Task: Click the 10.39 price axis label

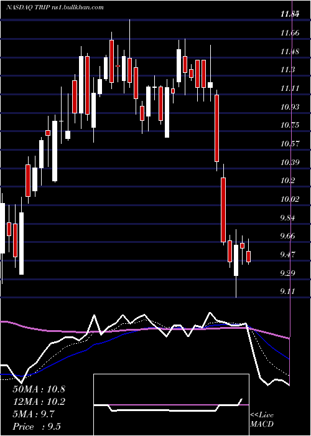Action: point(290,162)
